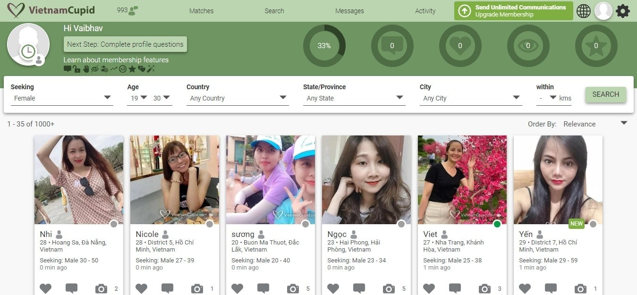Open Nhi's profile photo thumbnail
The width and height of the screenshot is (637, 295).
point(79,180)
